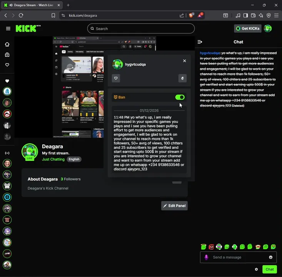The width and height of the screenshot is (282, 277).
Task: Open Brave VPN shield icon
Action: [269, 15]
